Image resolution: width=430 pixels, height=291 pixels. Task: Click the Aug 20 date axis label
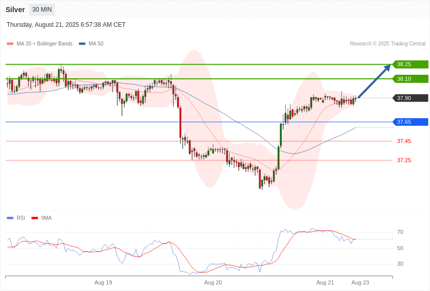(x=213, y=282)
